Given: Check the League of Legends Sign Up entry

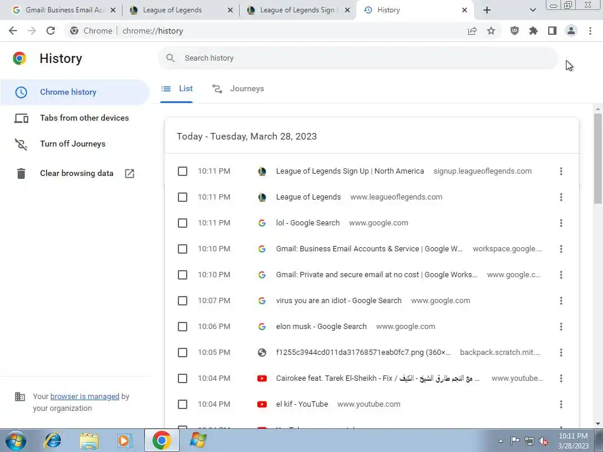Looking at the screenshot, I should 183,171.
